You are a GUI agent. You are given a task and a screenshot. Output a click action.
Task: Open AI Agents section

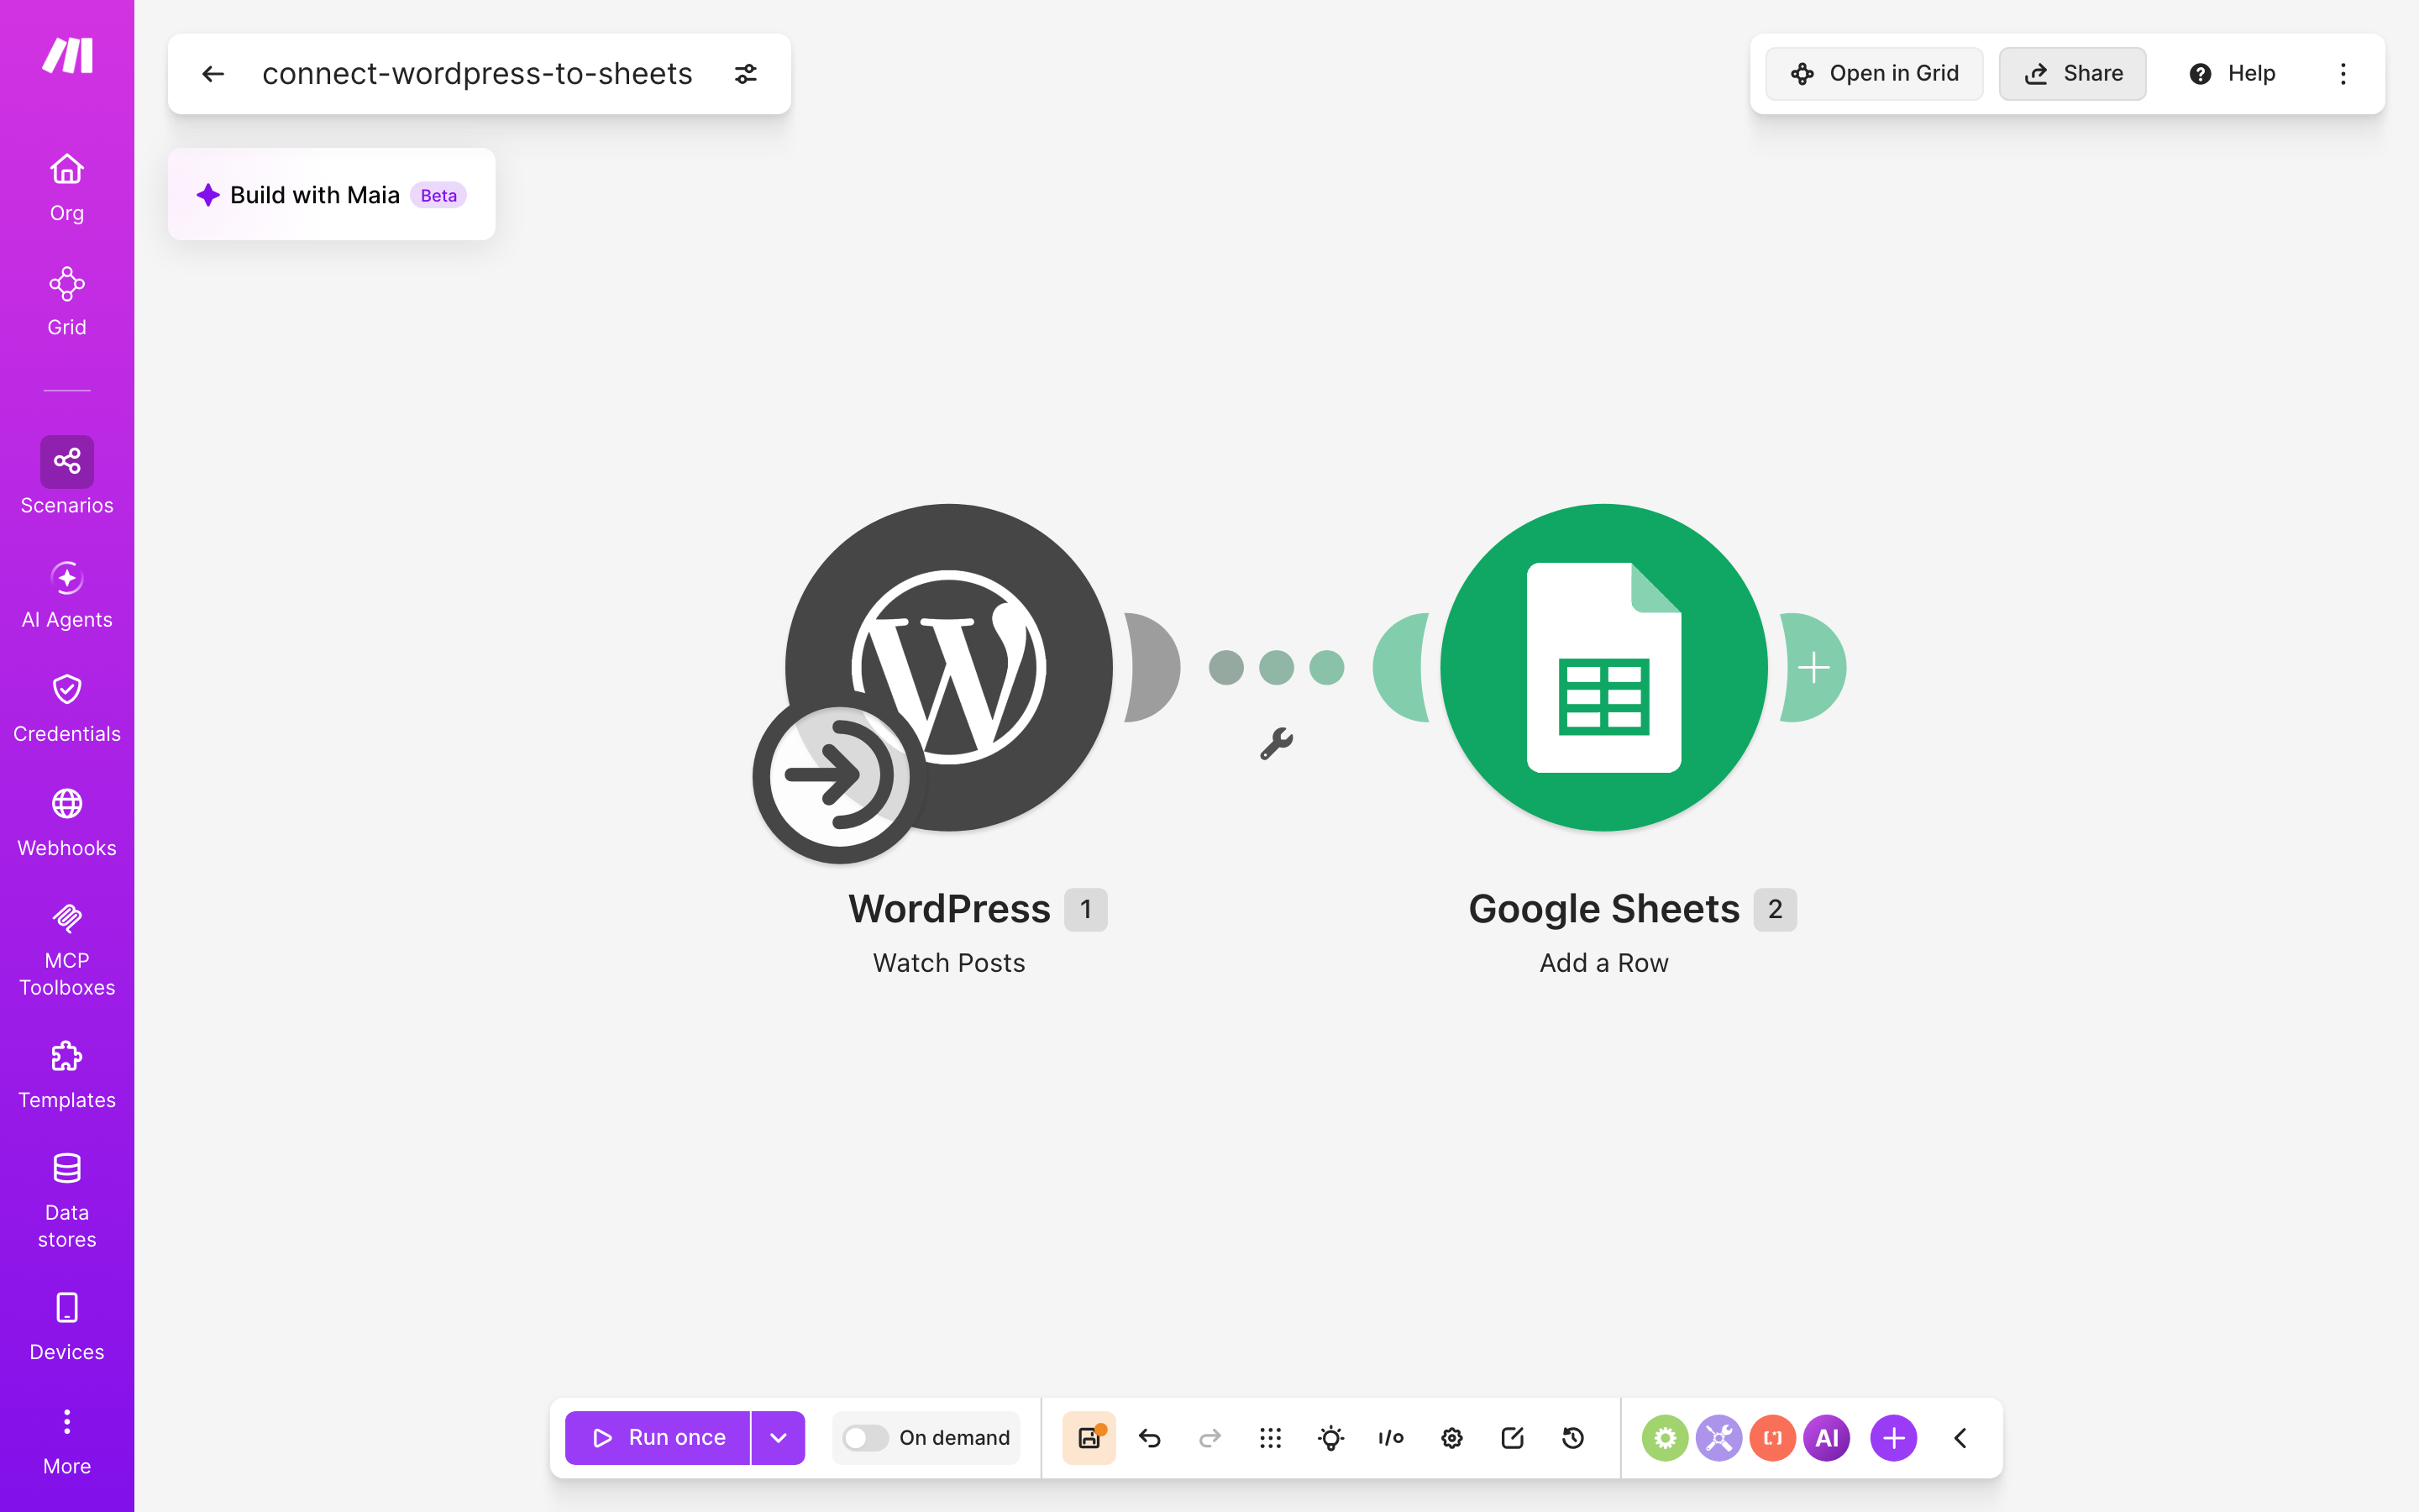click(x=67, y=595)
